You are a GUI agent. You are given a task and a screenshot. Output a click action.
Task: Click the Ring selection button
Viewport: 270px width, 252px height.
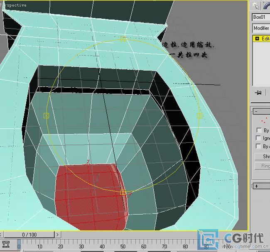point(263,166)
